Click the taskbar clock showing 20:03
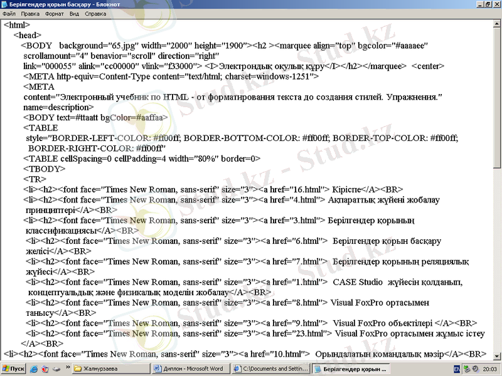Screen dimensions: 502x376 coord(491,369)
